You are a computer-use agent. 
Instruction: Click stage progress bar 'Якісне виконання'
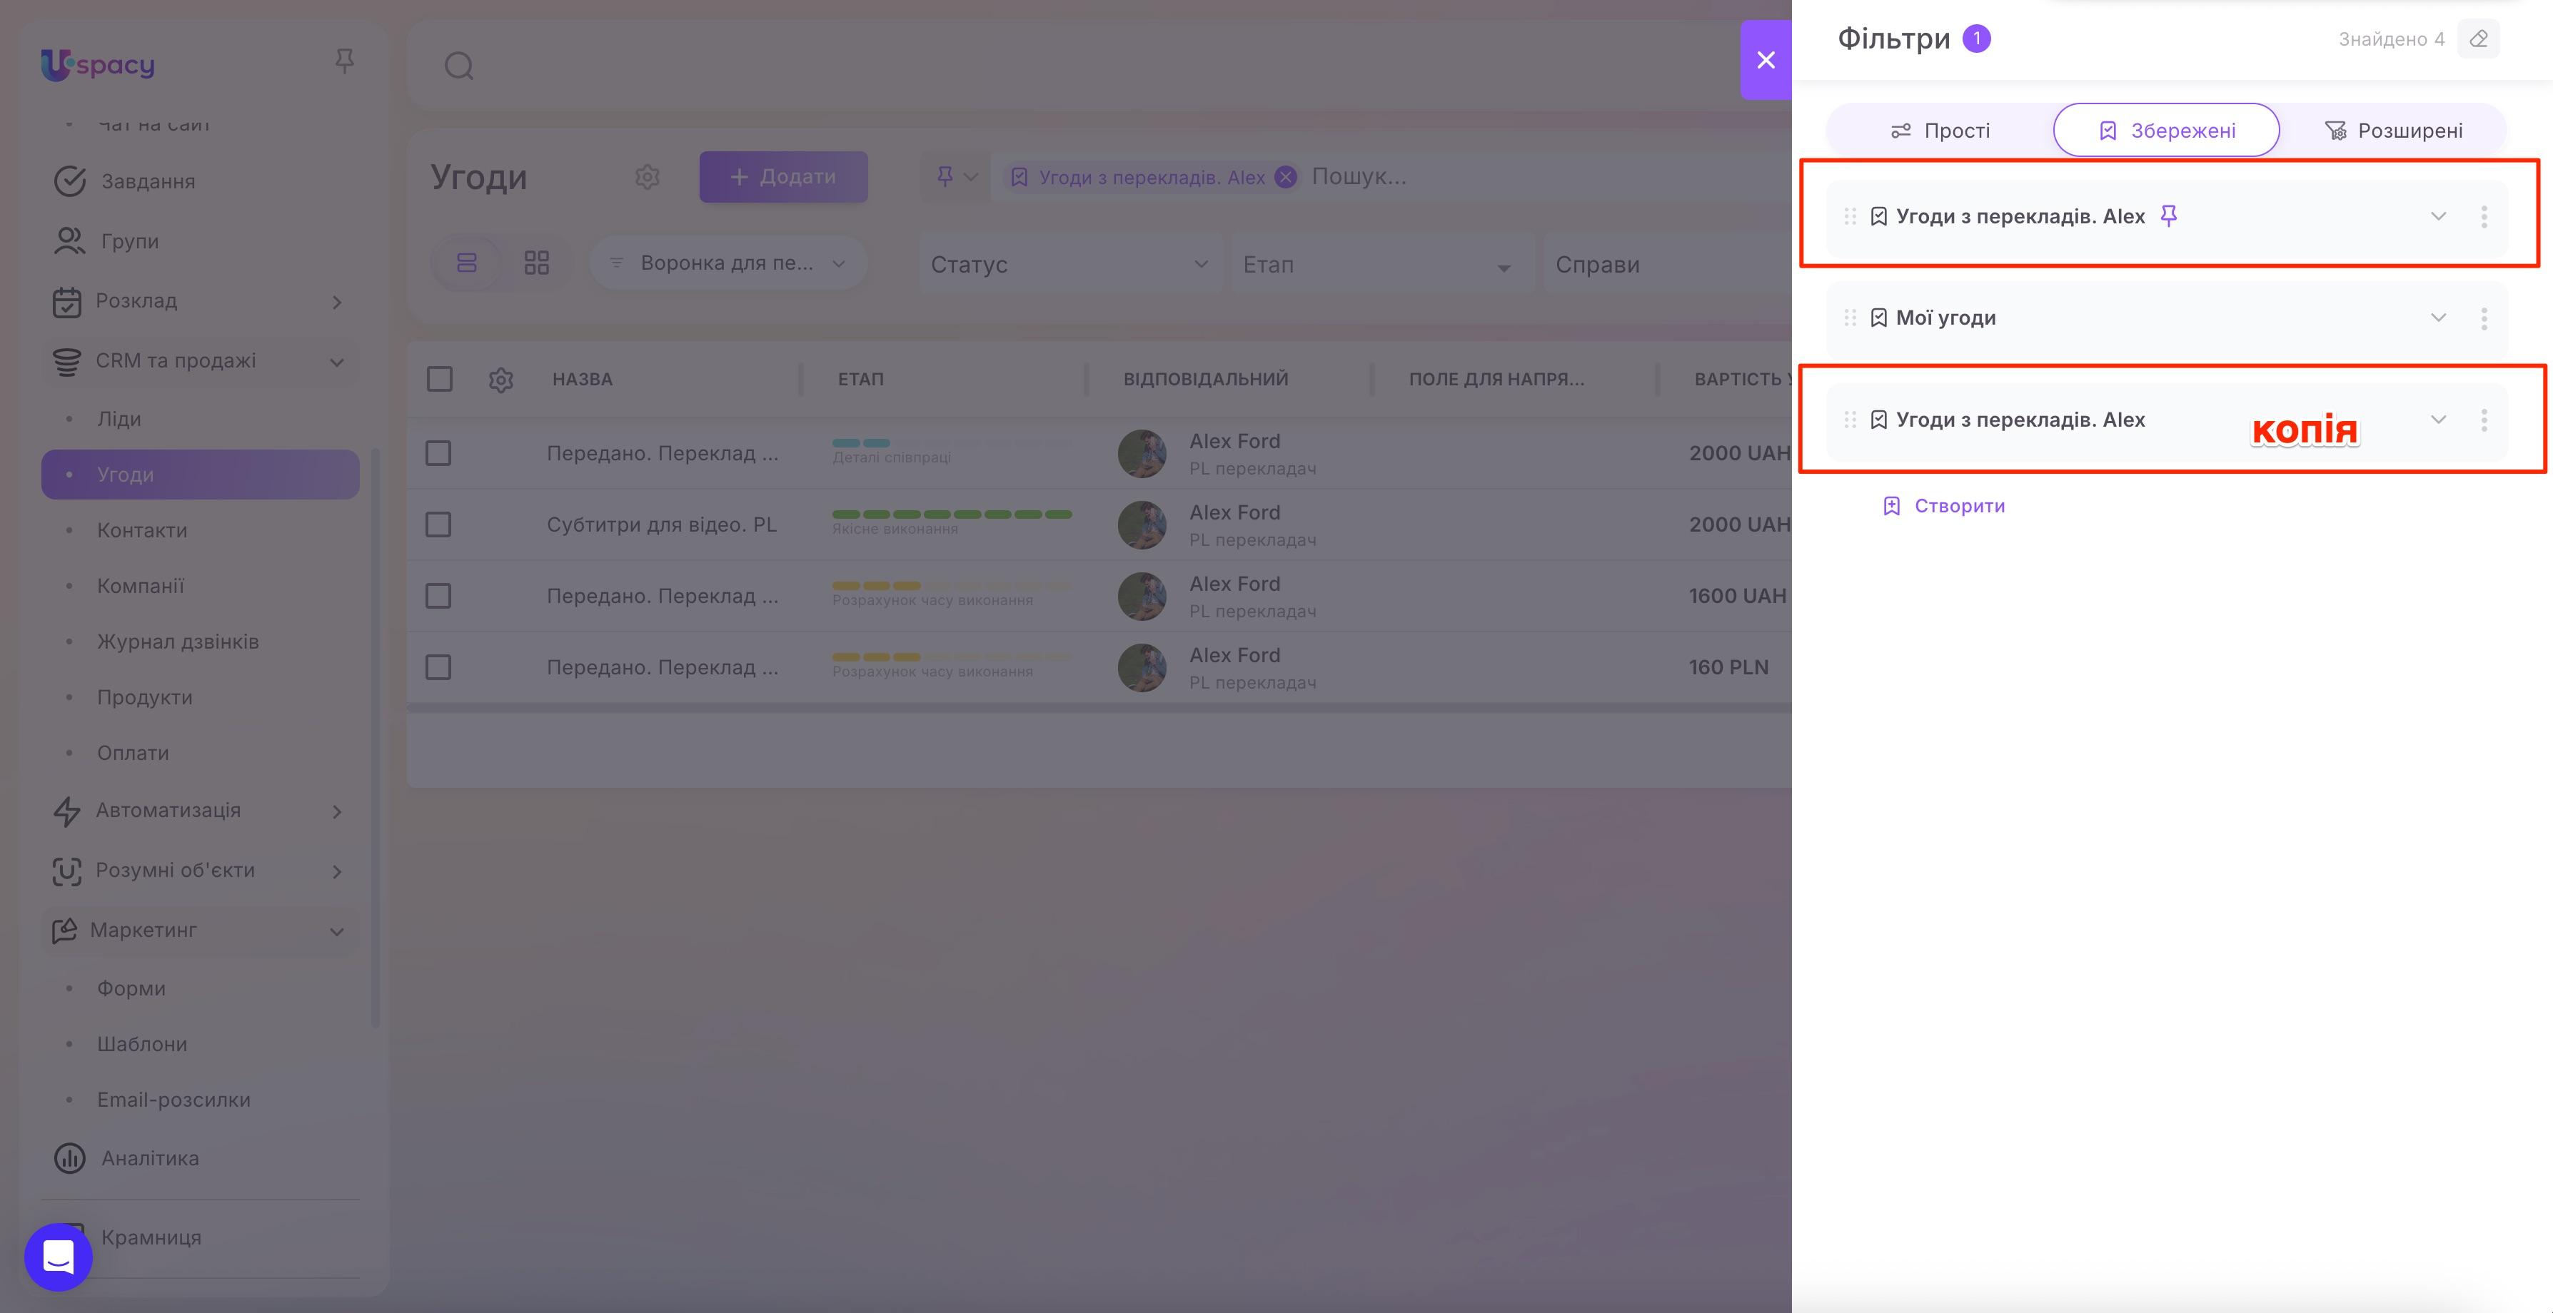coord(952,515)
